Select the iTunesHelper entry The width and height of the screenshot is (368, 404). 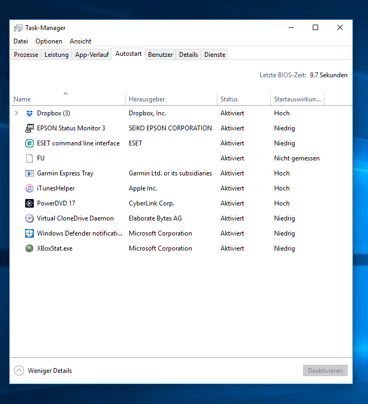tap(56, 188)
